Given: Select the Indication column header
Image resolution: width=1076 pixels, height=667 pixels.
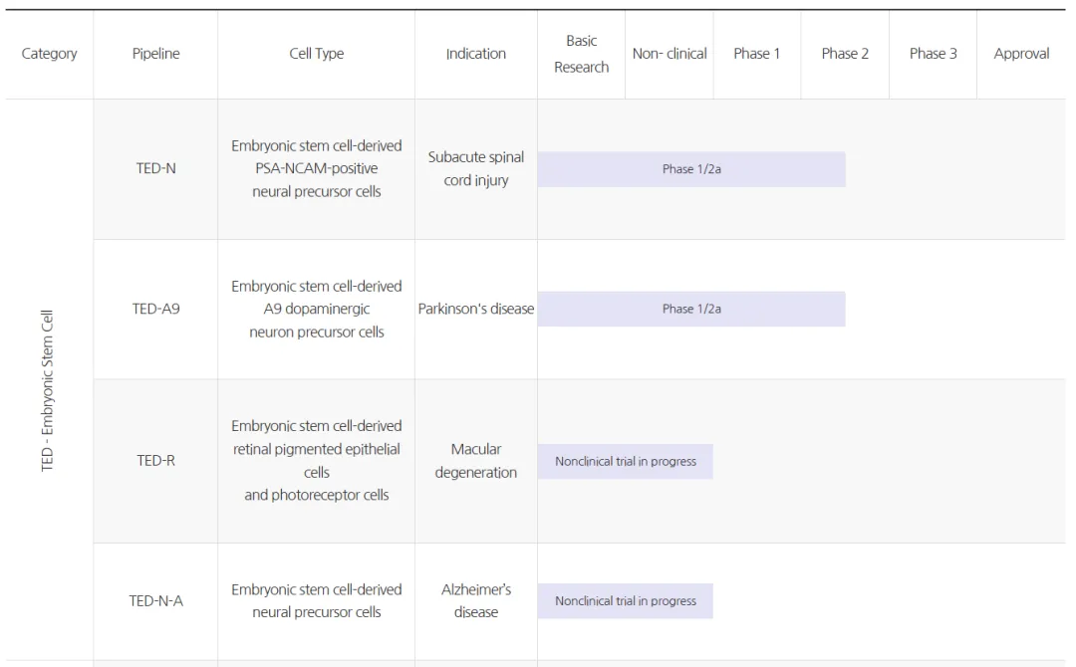Looking at the screenshot, I should coord(475,54).
